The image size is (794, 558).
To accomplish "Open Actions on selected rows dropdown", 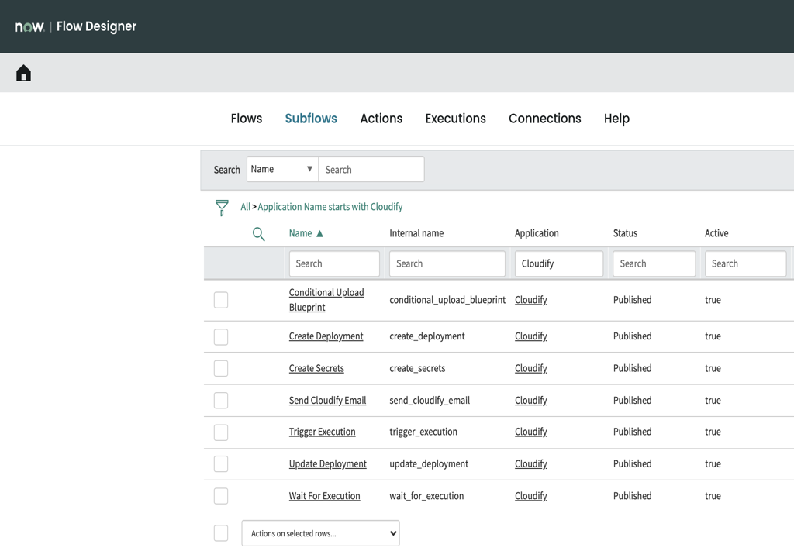I will [x=320, y=533].
